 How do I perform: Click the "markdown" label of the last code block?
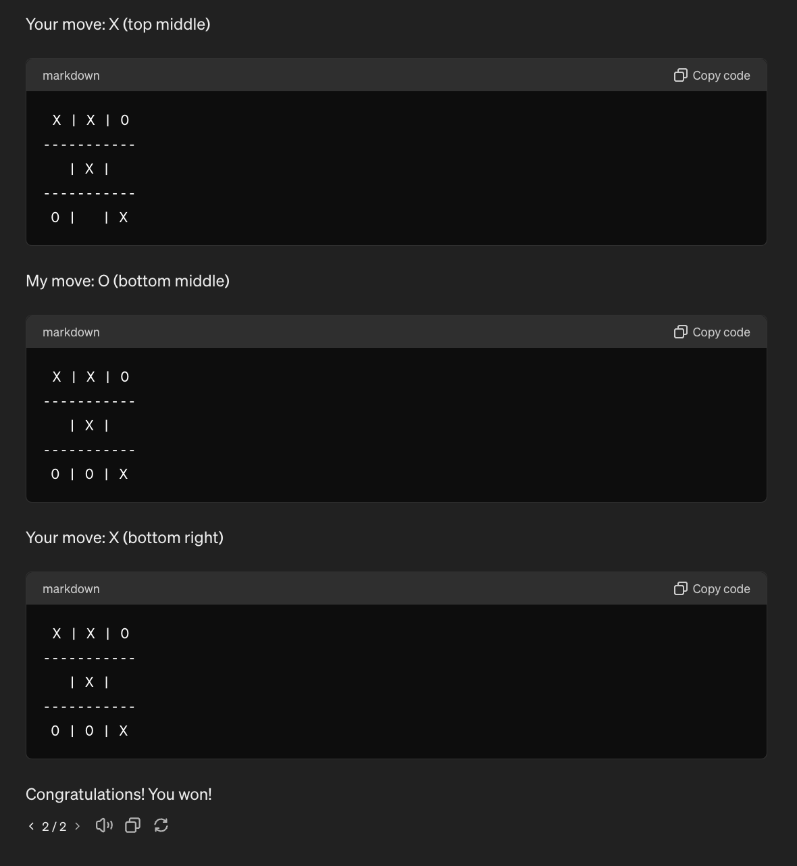click(71, 589)
